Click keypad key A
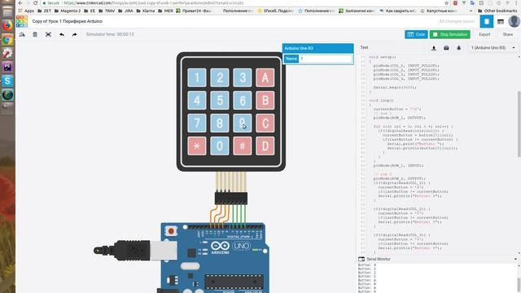This screenshot has width=521, height=293. click(x=265, y=78)
